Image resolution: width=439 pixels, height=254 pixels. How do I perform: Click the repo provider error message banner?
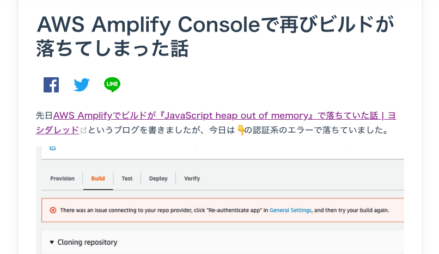tap(223, 210)
